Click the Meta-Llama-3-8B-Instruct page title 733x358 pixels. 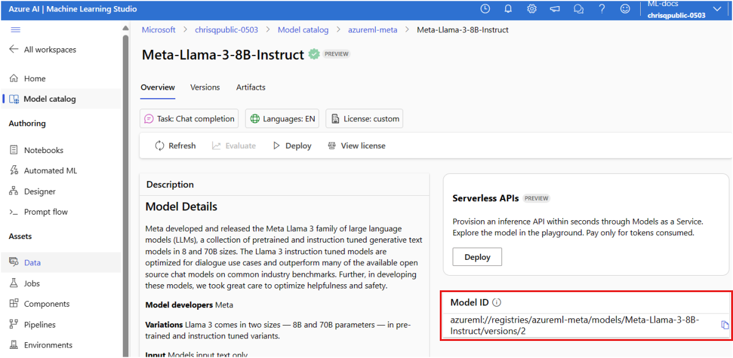point(223,55)
